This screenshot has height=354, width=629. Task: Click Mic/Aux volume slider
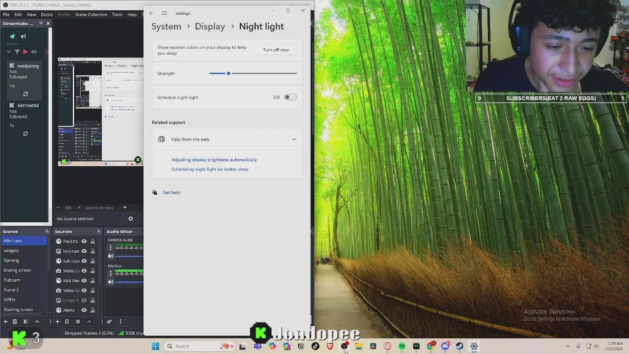click(129, 282)
